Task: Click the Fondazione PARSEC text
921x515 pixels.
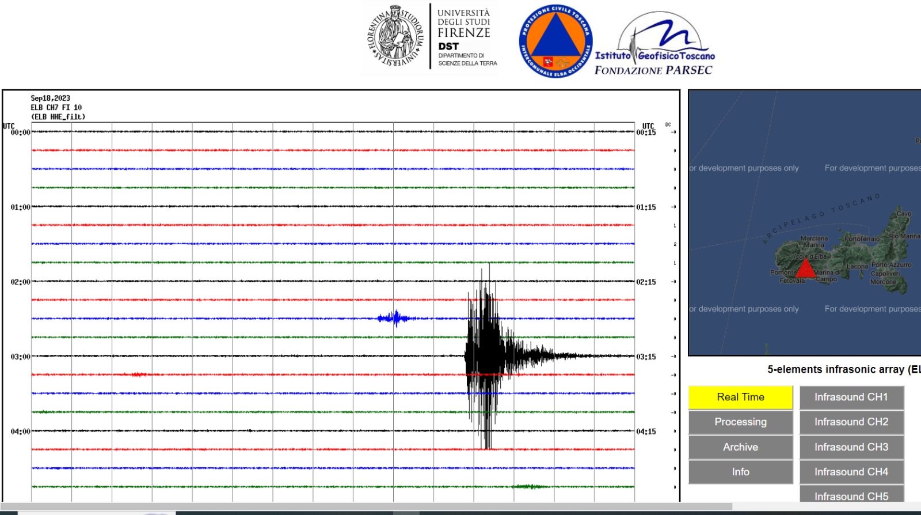Action: pyautogui.click(x=653, y=70)
